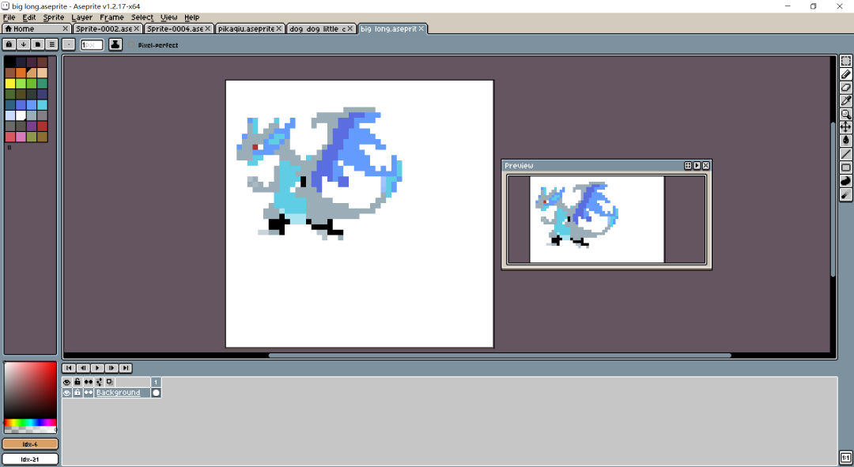Pick the yellow palette swatch
The image size is (854, 467).
[9, 83]
